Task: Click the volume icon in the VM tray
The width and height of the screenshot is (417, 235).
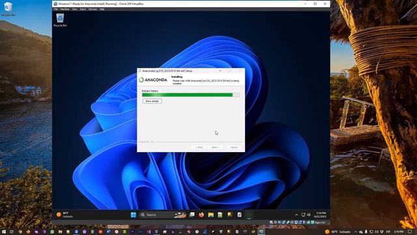Action: [x=309, y=215]
